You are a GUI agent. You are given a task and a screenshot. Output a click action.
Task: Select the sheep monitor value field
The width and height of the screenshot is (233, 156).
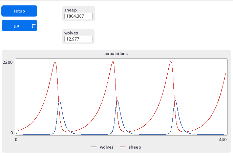click(78, 16)
